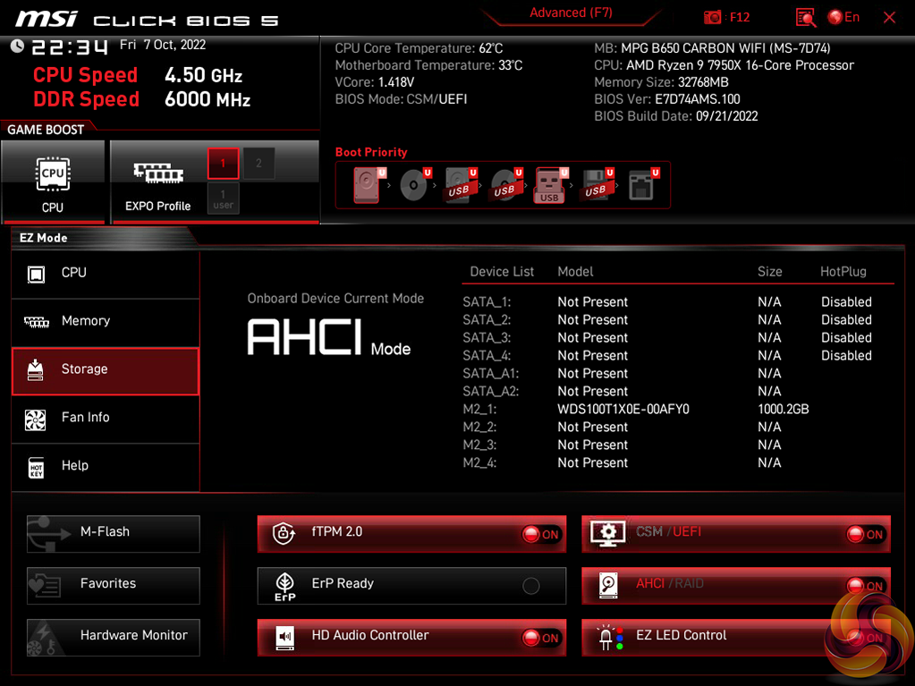Open the Memory tab in EZ Mode
This screenshot has height=686, width=915.
(106, 321)
